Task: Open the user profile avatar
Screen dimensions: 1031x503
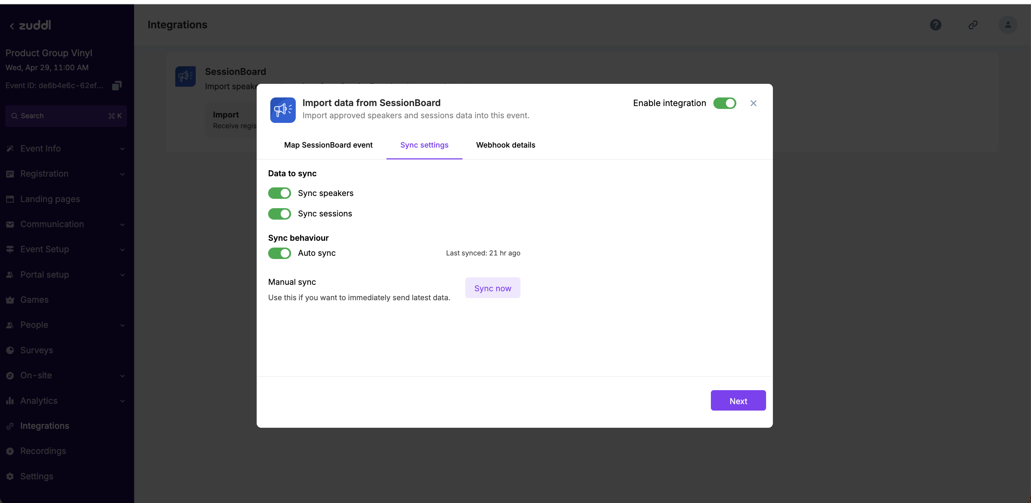Action: tap(1008, 25)
